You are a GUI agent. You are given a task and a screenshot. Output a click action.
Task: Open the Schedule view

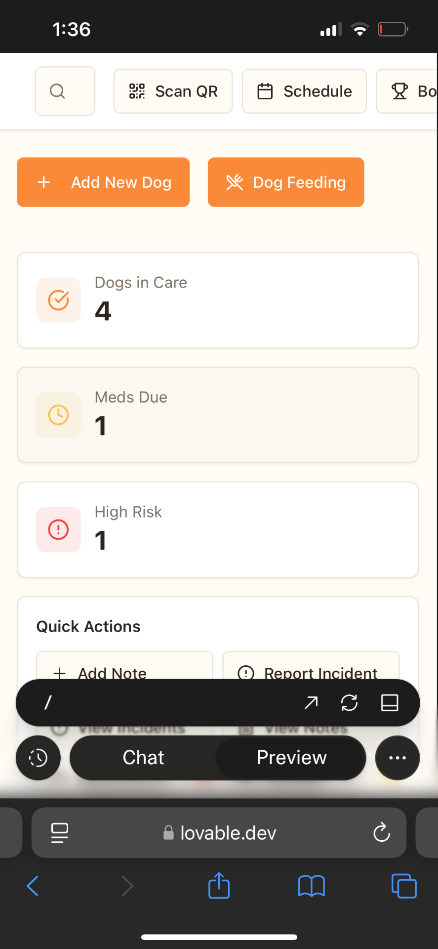[304, 91]
